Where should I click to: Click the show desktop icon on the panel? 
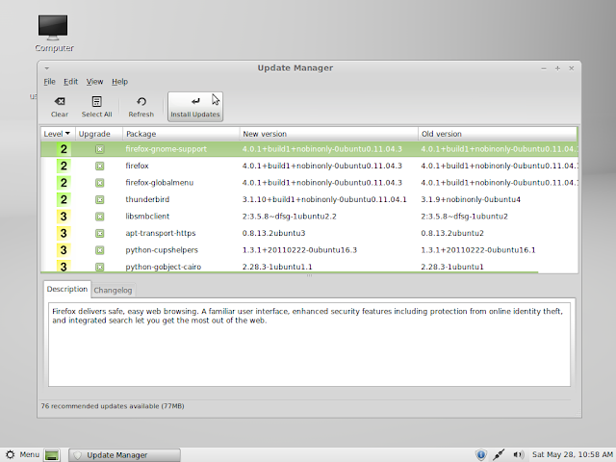pos(52,455)
